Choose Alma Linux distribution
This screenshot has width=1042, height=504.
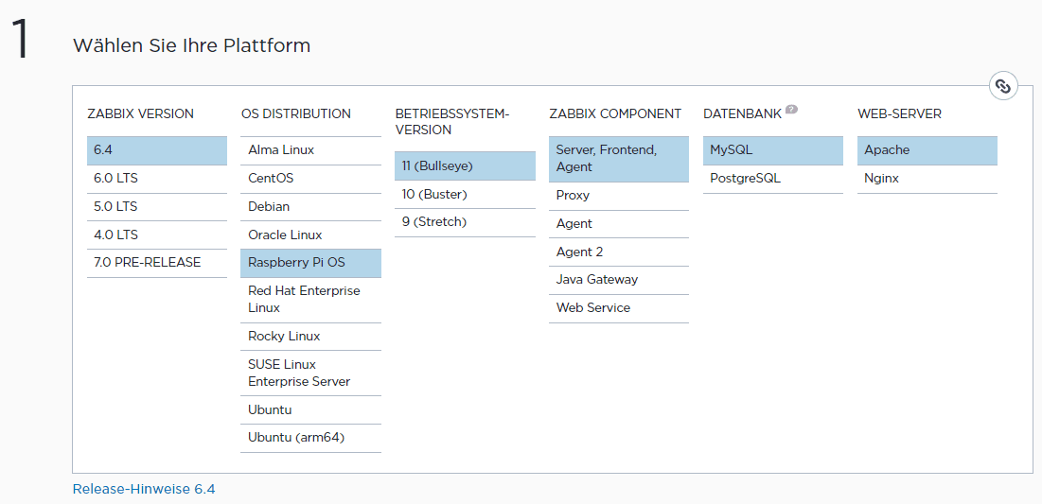coord(310,150)
